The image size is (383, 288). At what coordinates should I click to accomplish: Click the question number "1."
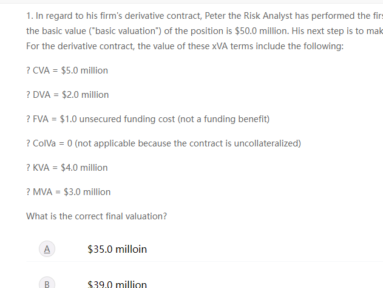pyautogui.click(x=30, y=15)
